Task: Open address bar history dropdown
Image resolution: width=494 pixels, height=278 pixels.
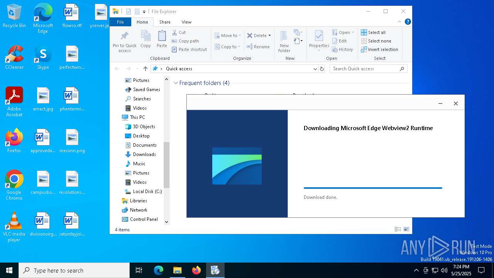Action: (x=315, y=69)
